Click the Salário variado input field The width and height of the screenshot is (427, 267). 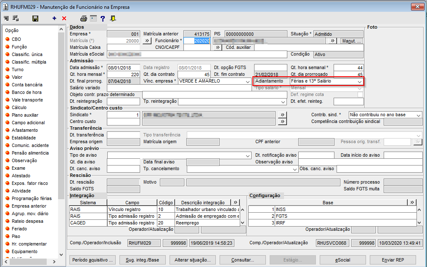click(x=179, y=88)
